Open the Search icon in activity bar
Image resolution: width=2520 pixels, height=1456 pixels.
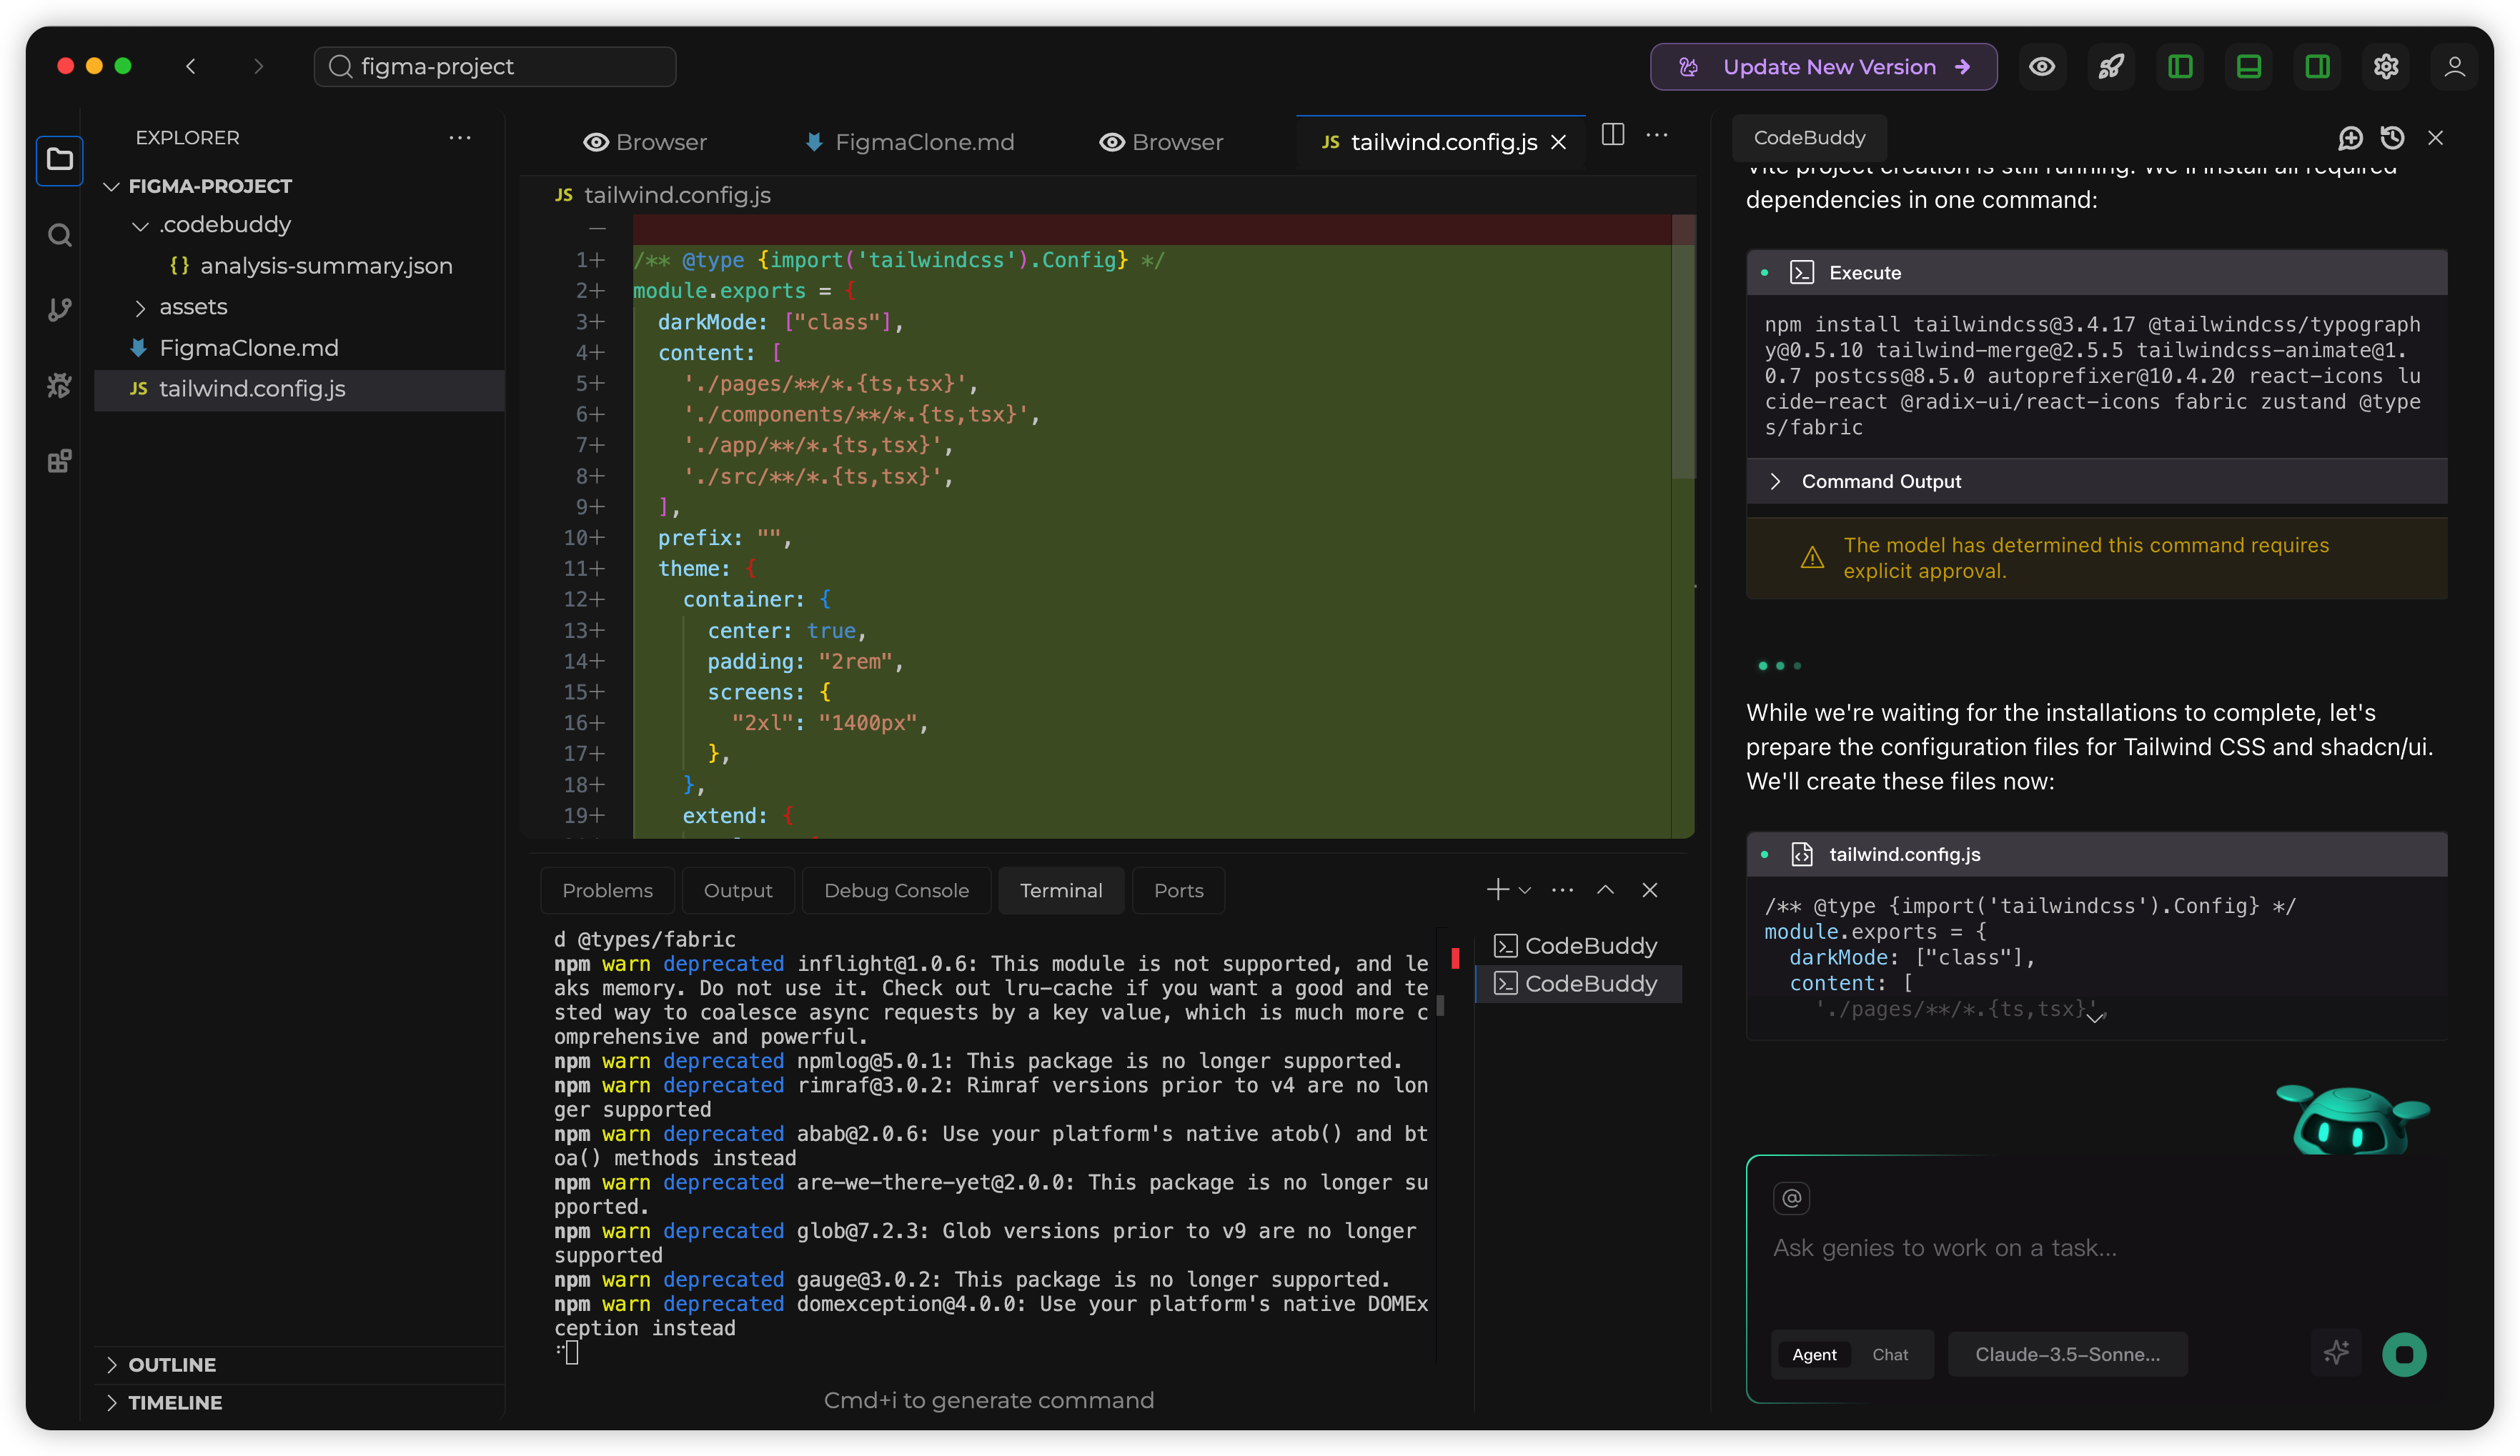[59, 236]
